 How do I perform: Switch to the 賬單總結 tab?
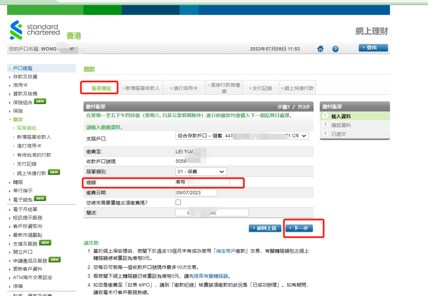[x=101, y=88]
